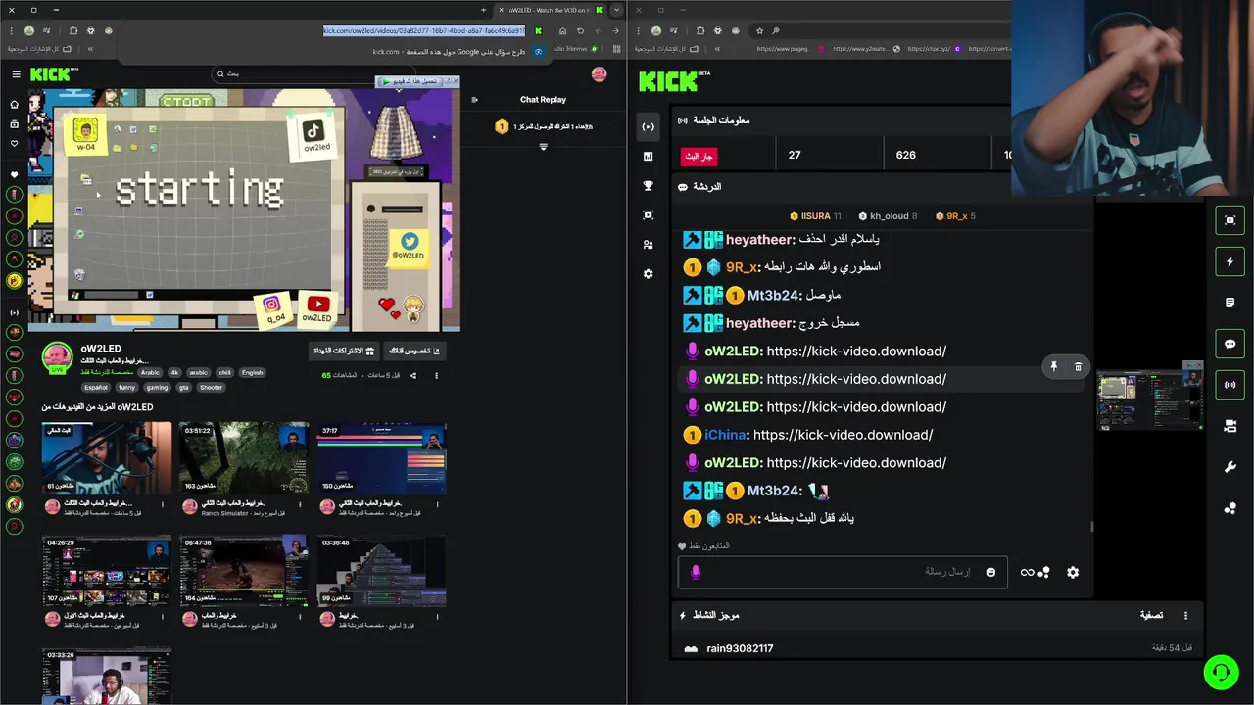1254x705 pixels.
Task: Select the English tag chip
Action: click(253, 372)
